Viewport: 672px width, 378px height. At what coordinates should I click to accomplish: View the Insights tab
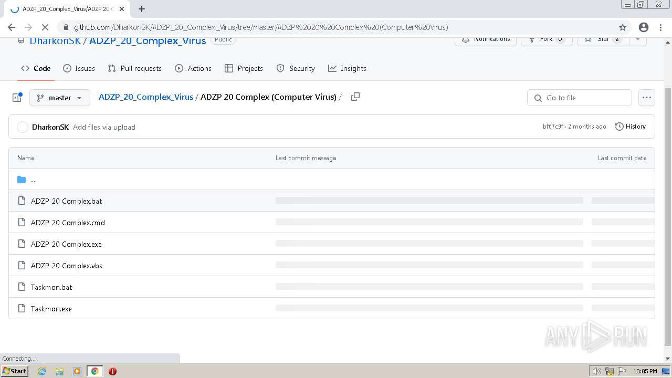[x=347, y=68]
